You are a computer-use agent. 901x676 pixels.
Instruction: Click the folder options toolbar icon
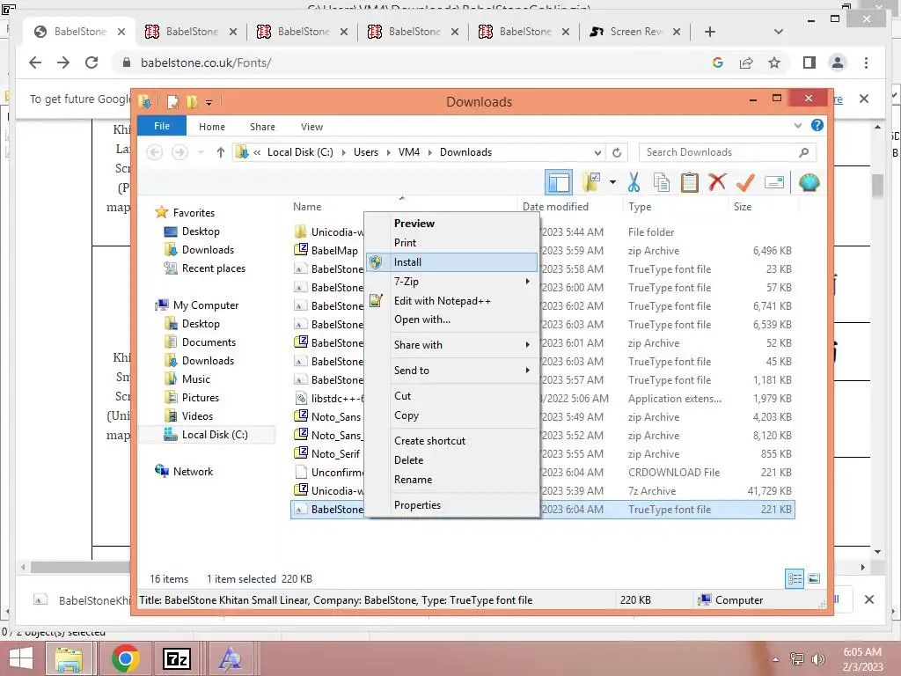[591, 182]
